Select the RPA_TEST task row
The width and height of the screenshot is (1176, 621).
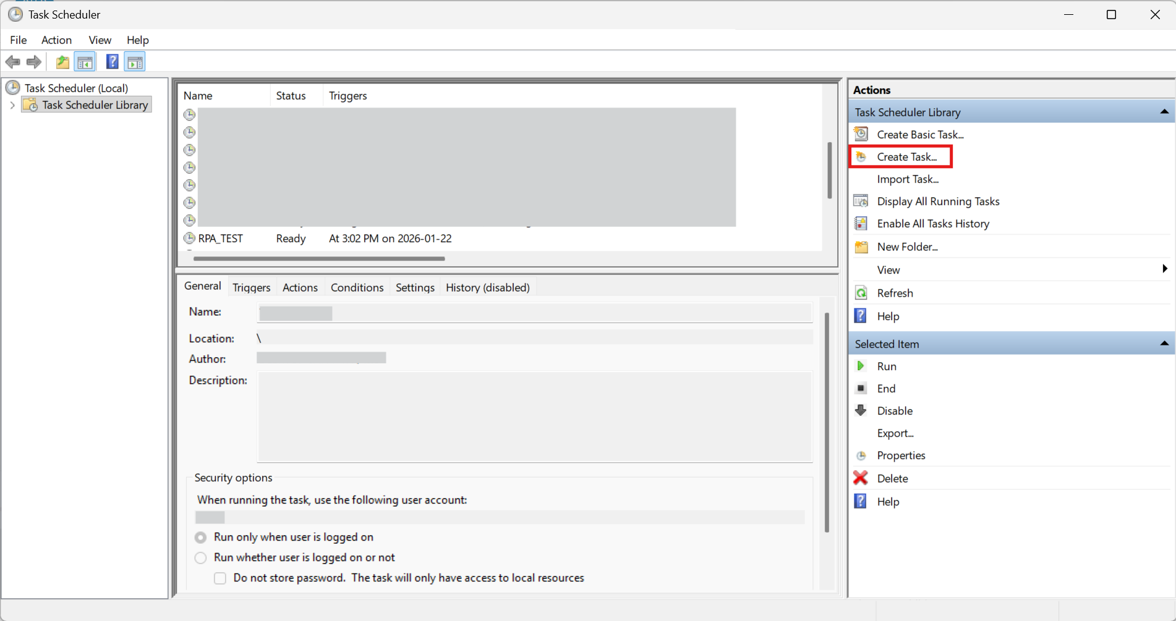tap(501, 239)
